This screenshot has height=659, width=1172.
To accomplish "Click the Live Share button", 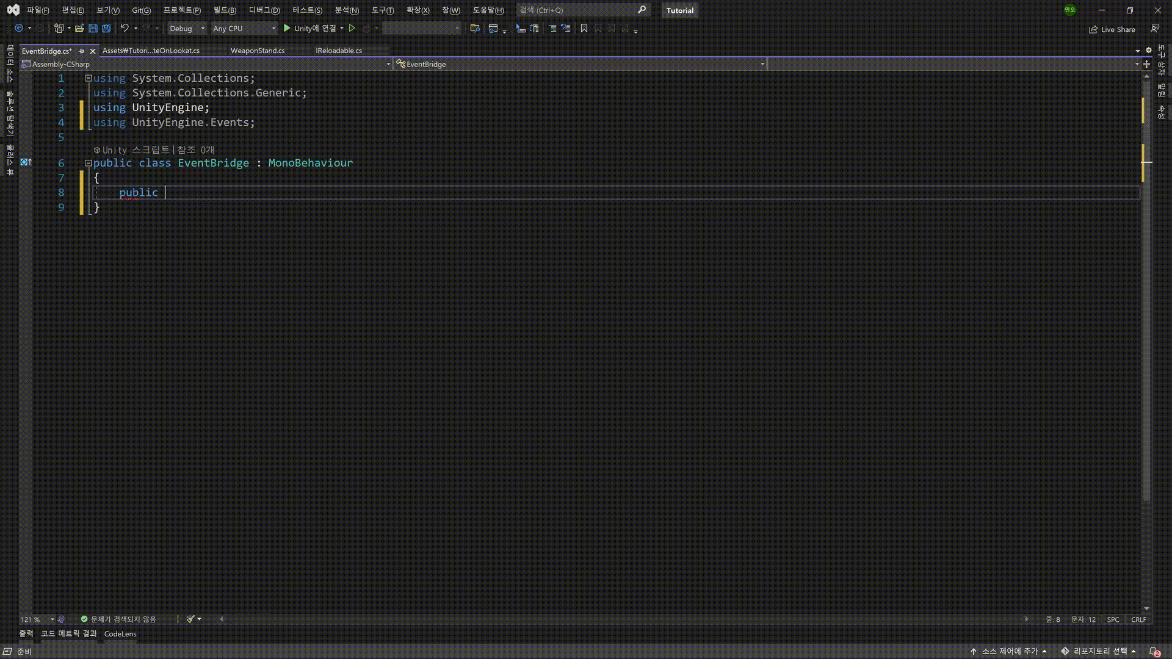I will (x=1112, y=29).
